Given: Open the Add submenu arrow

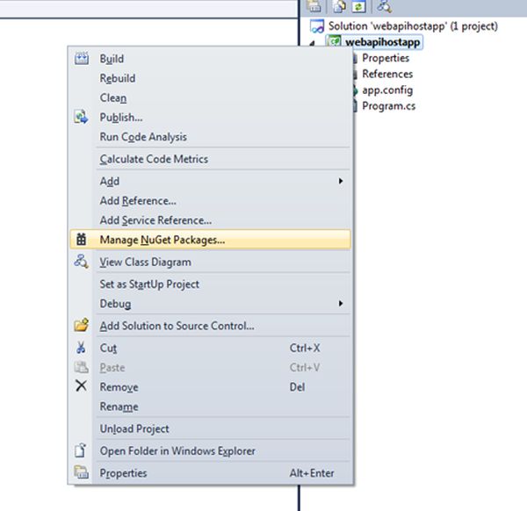Looking at the screenshot, I should click(x=341, y=181).
